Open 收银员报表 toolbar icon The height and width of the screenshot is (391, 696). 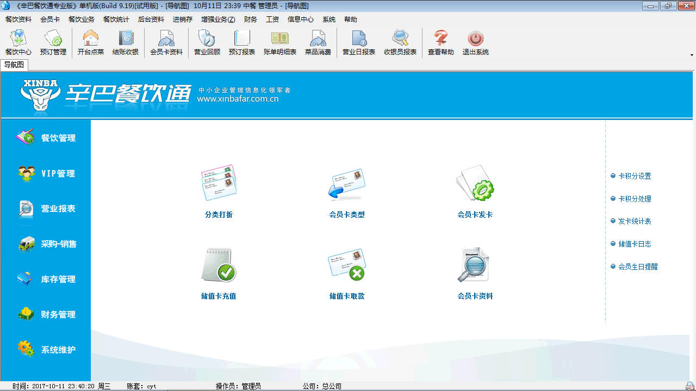[x=400, y=43]
